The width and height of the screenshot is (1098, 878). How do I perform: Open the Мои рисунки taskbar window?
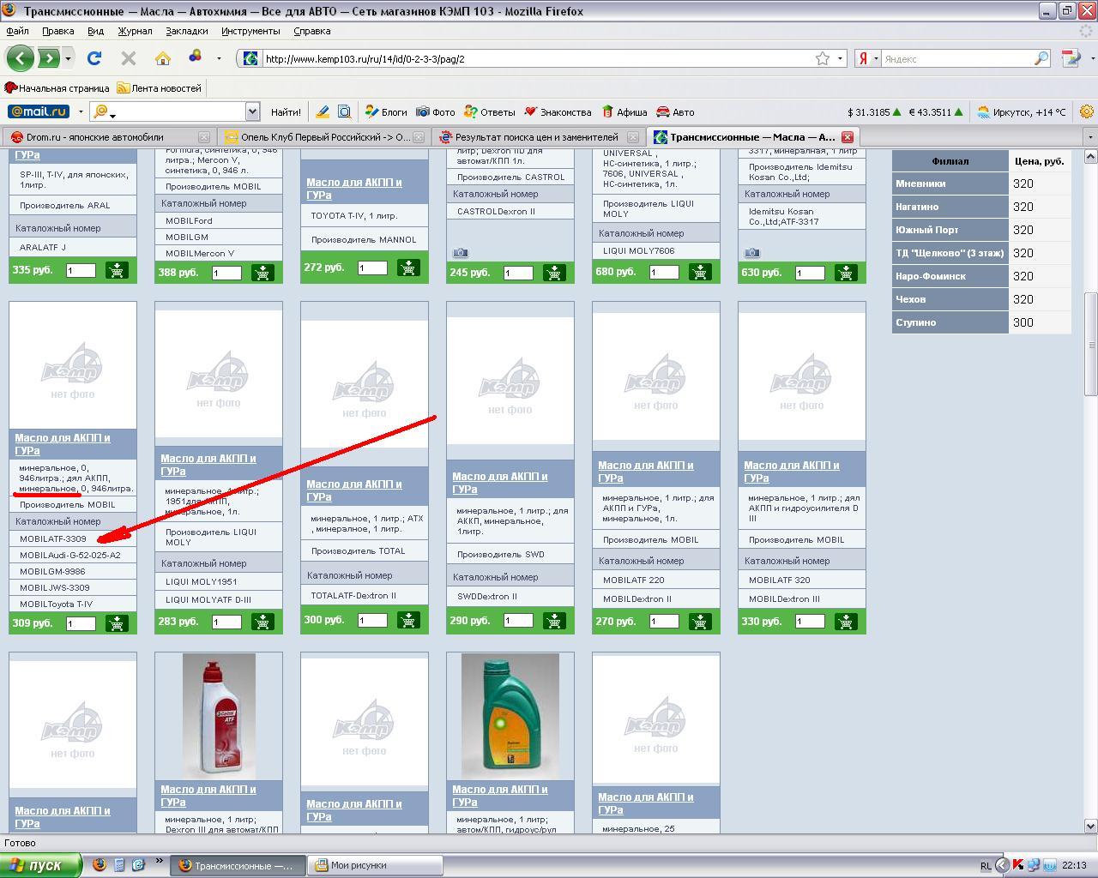pyautogui.click(x=375, y=865)
